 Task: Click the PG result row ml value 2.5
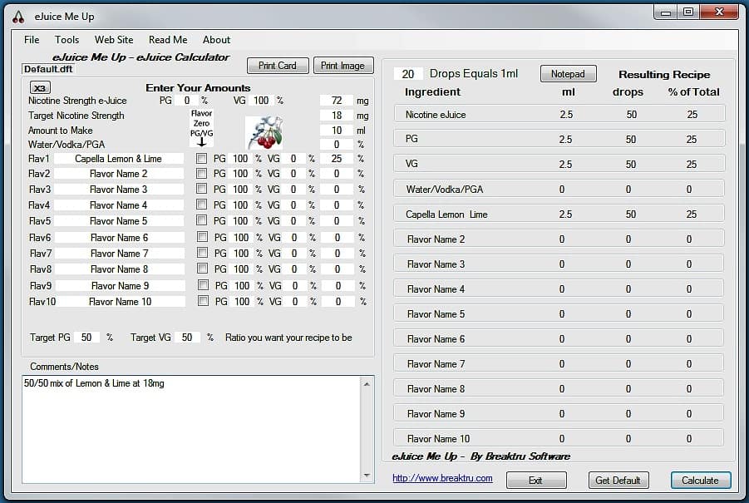[x=565, y=139]
